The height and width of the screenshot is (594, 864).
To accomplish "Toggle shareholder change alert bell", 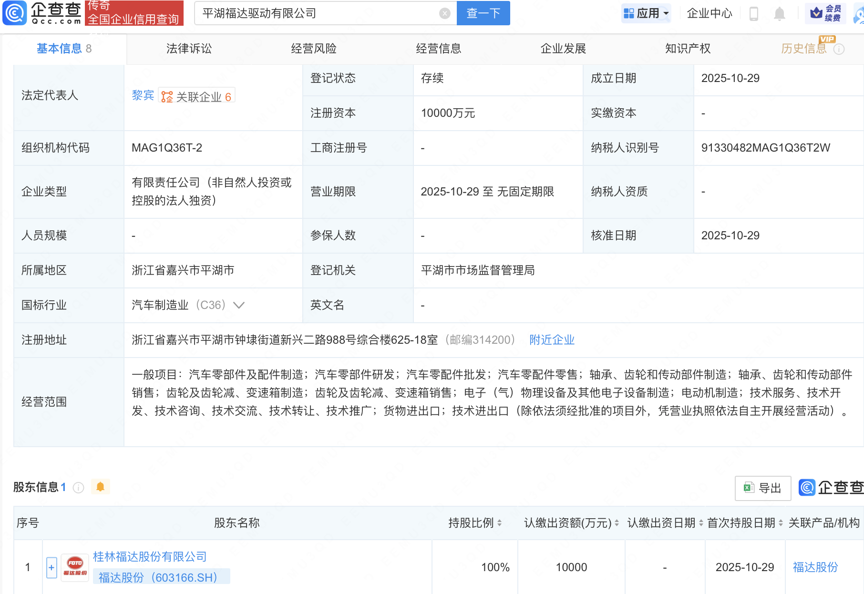I will click(x=100, y=487).
